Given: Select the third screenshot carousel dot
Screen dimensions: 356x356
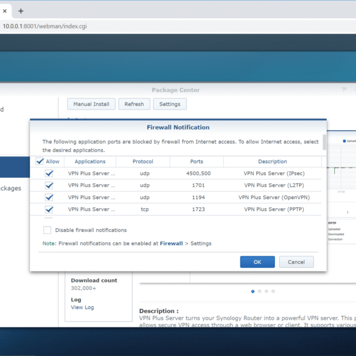Looking at the screenshot, I should click(267, 291).
